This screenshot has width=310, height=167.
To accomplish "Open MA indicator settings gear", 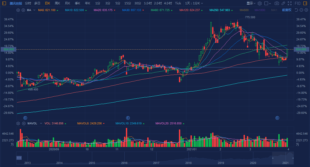I will pyautogui.click(x=18, y=10).
